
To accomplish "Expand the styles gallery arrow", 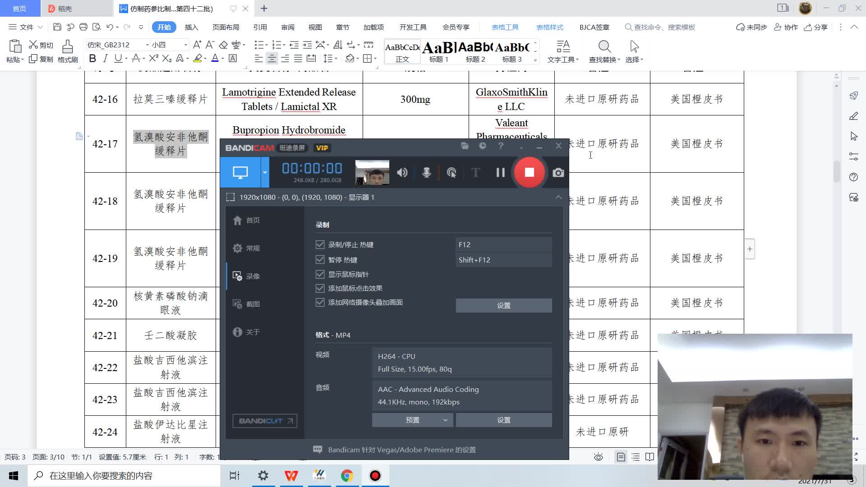I will click(535, 60).
